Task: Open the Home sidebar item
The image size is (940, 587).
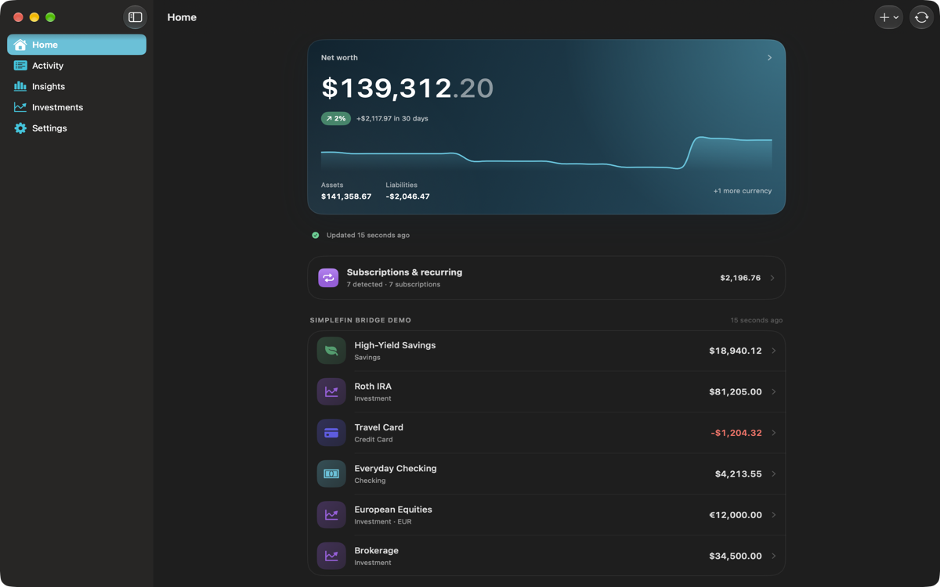Action: coord(77,45)
